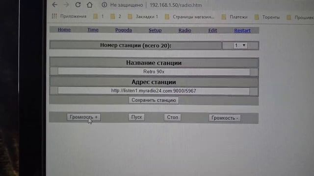Screen dimensions: 314x176
Task: Click the 'Название станции' heading
Action: [x=154, y=63]
